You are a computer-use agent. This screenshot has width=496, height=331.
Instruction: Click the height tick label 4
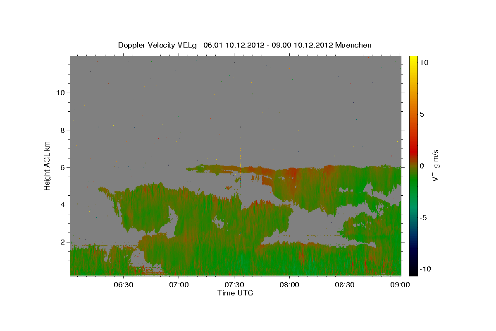click(x=63, y=205)
